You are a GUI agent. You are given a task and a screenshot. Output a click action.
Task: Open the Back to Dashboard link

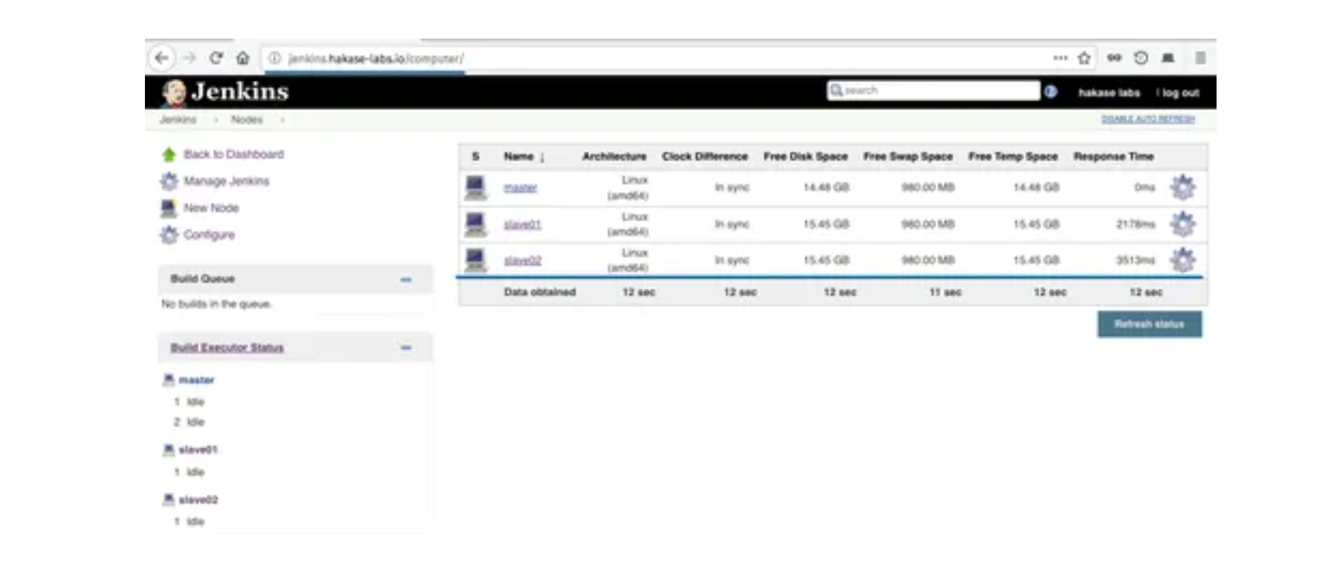[233, 155]
